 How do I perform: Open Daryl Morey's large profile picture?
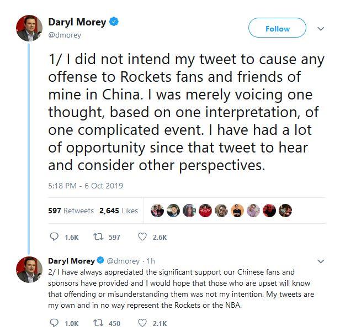click(29, 28)
